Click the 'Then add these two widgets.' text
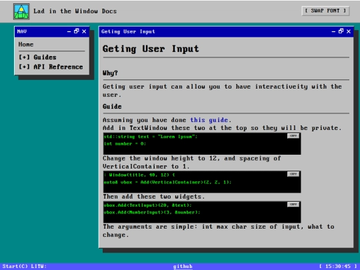Screen dimensions: 360x270 click(x=153, y=197)
